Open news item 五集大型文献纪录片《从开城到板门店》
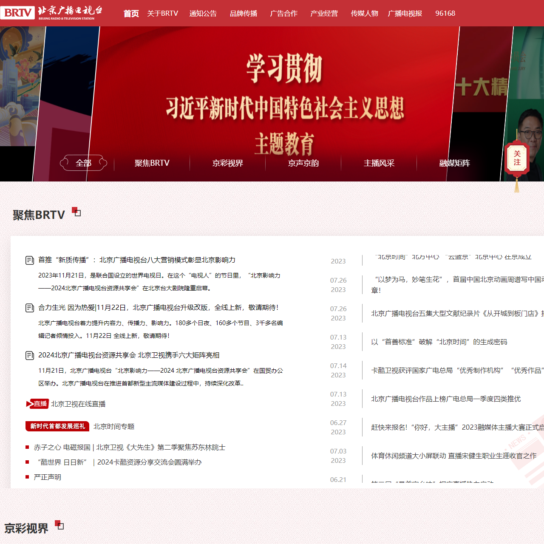 click(x=457, y=314)
